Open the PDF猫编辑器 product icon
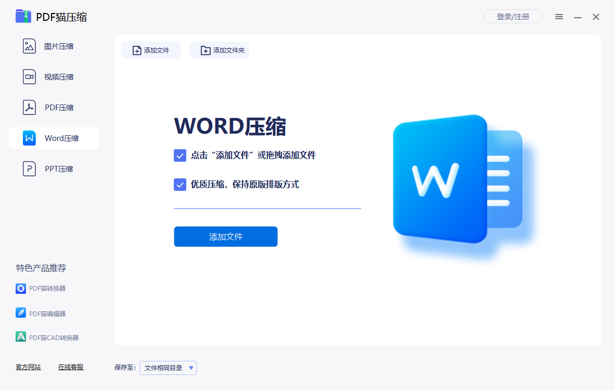This screenshot has height=390, width=614. (x=21, y=313)
